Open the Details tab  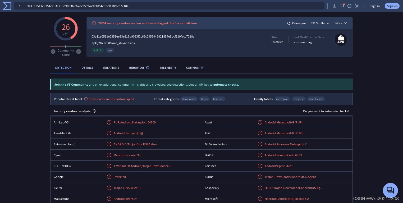87,68
